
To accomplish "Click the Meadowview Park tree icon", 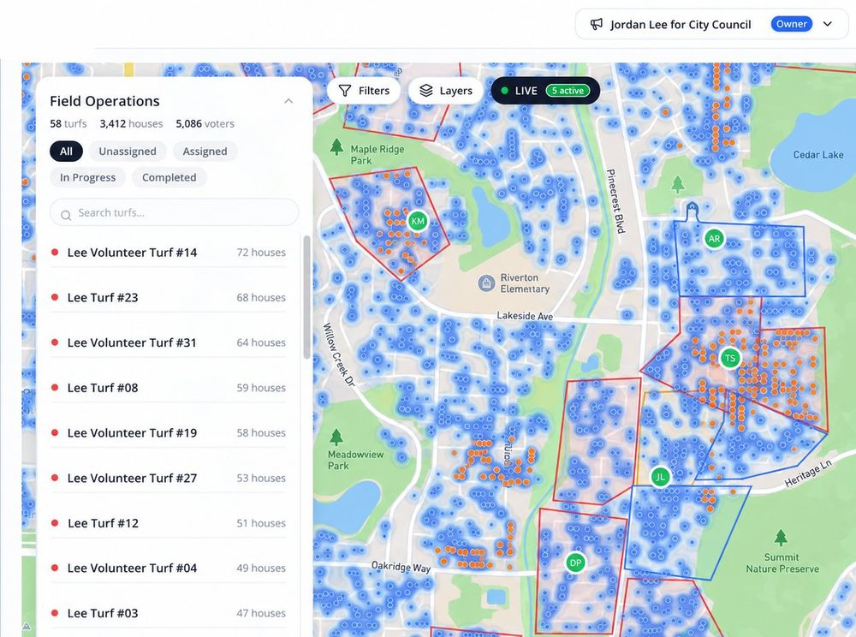I will coord(336,437).
